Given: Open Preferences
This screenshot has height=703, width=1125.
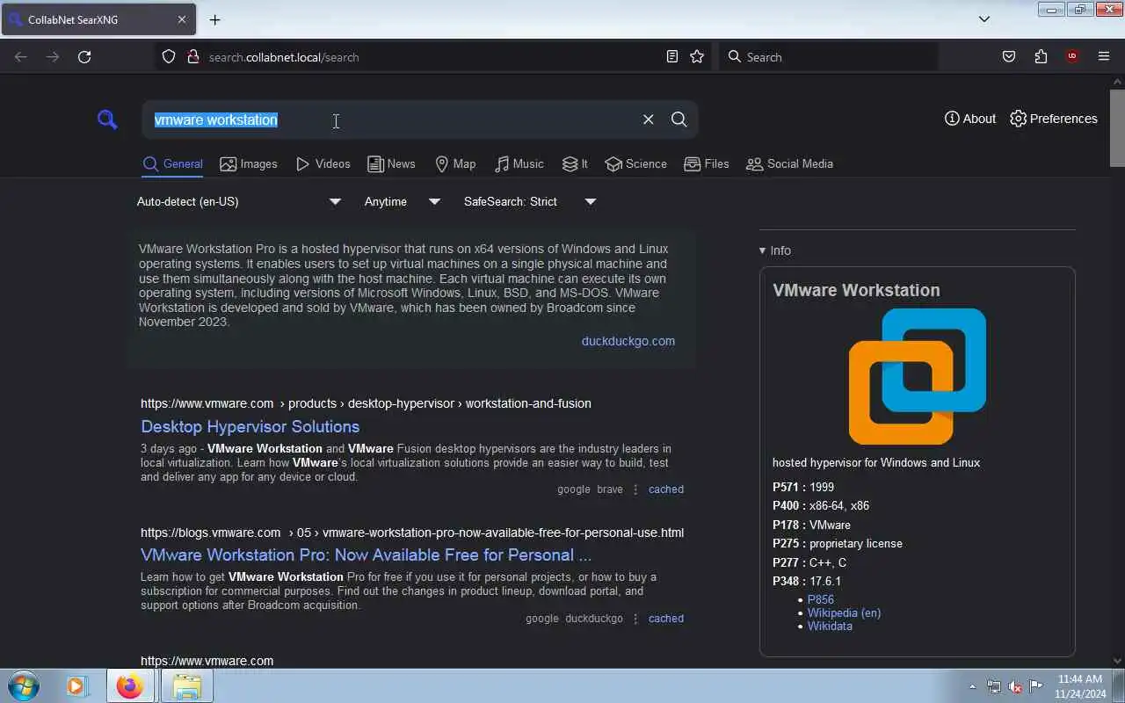Looking at the screenshot, I should pos(1054,119).
